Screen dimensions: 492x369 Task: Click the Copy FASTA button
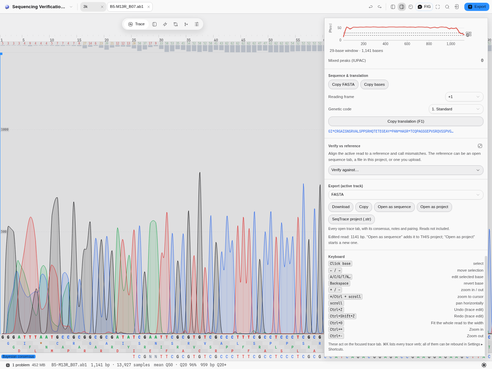tap(343, 84)
